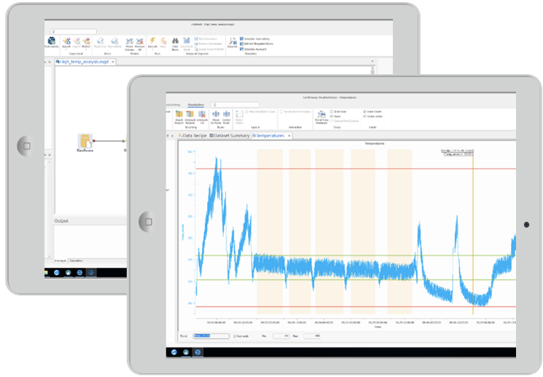Toggle the Auto scale checkbox
543x377 pixels.
pyautogui.click(x=234, y=336)
